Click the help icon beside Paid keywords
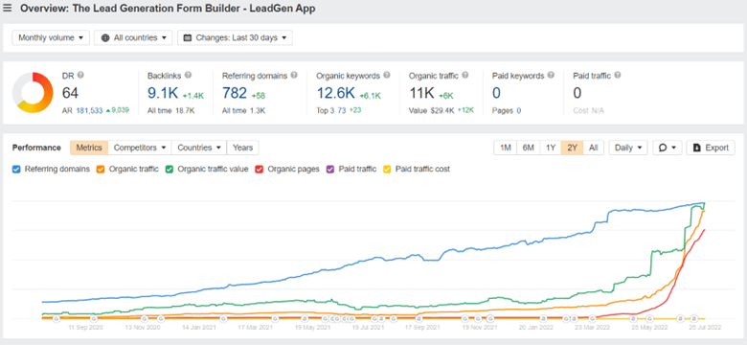This screenshot has width=747, height=345. point(551,76)
